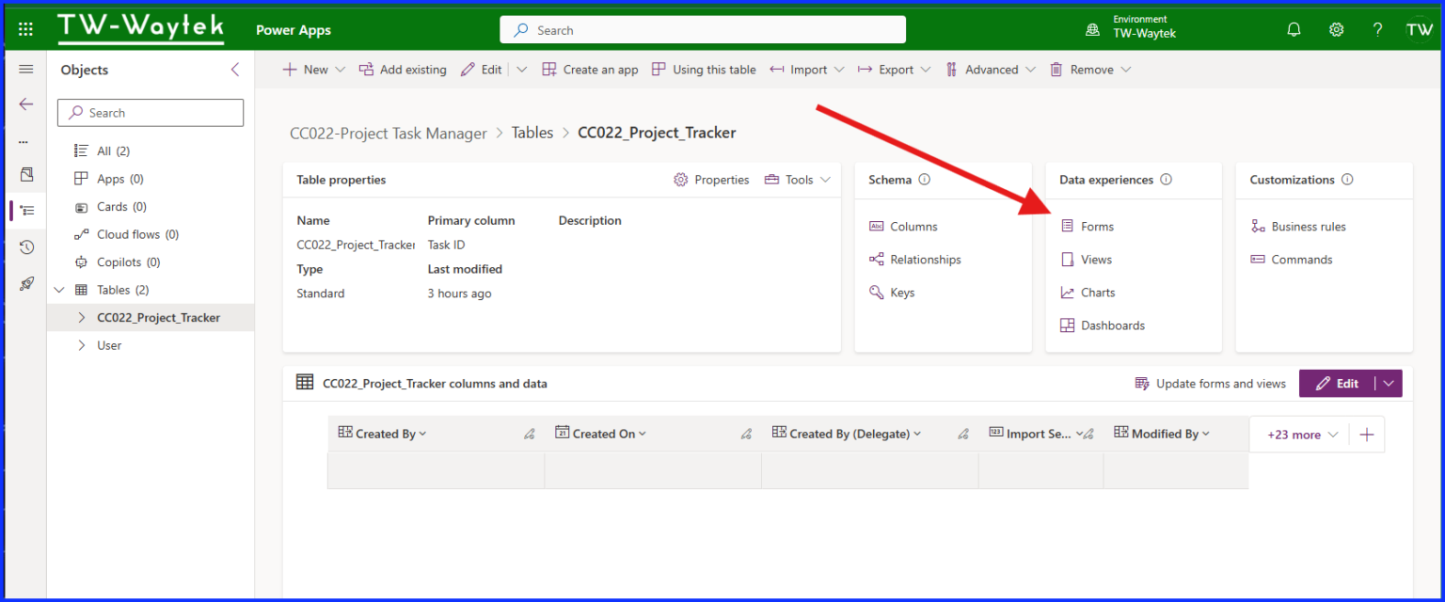Viewport: 1445px width, 602px height.
Task: Collapse the left rail via hamburger icon
Action: click(25, 68)
